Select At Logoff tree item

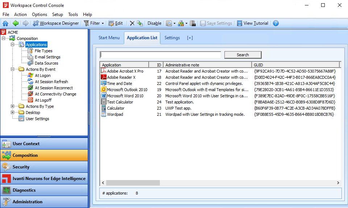[43, 100]
